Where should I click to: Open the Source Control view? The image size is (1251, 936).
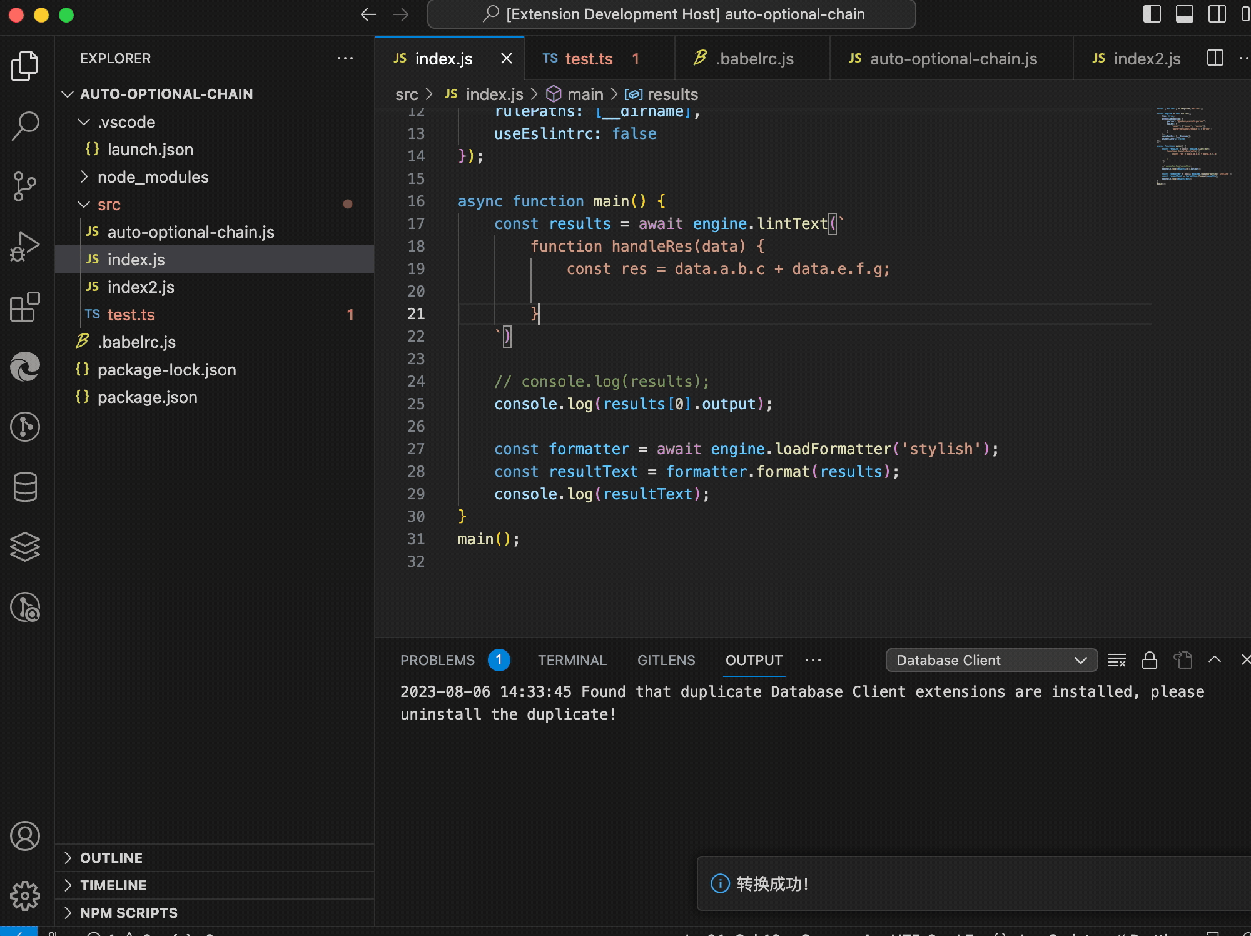[25, 186]
